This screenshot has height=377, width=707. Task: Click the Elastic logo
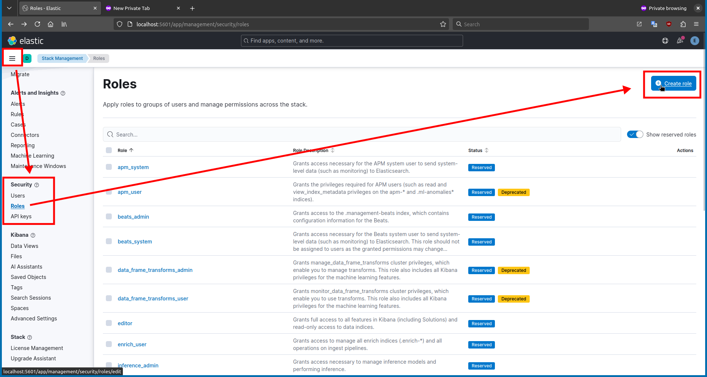point(26,41)
